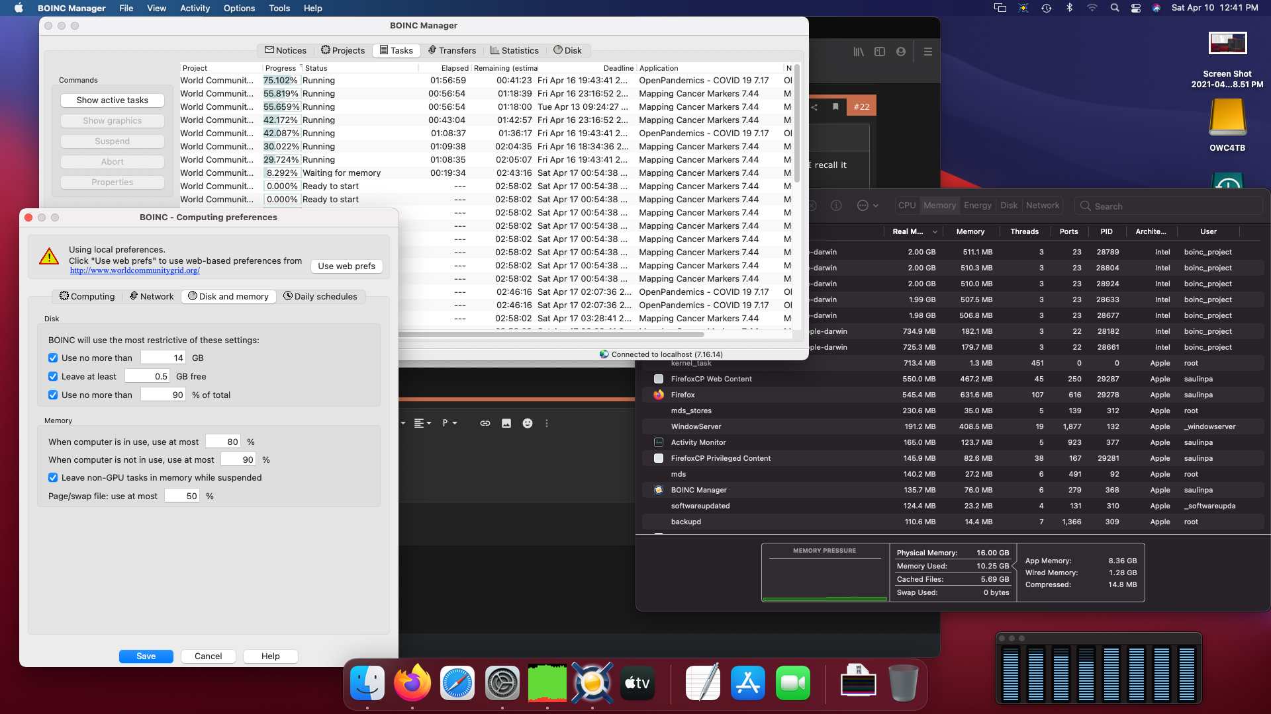Click the Energy tab in Activity Monitor
The height and width of the screenshot is (714, 1271).
[977, 205]
